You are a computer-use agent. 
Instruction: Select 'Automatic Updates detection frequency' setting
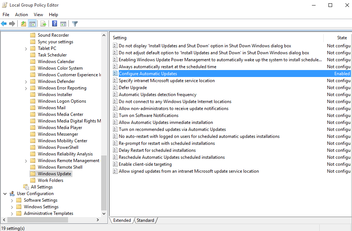click(x=157, y=95)
